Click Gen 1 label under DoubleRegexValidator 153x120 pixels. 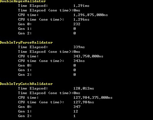tap(25, 29)
